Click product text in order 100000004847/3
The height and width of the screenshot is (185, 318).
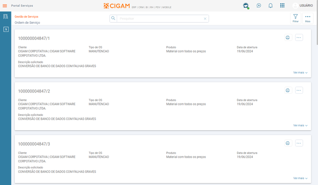186,157
